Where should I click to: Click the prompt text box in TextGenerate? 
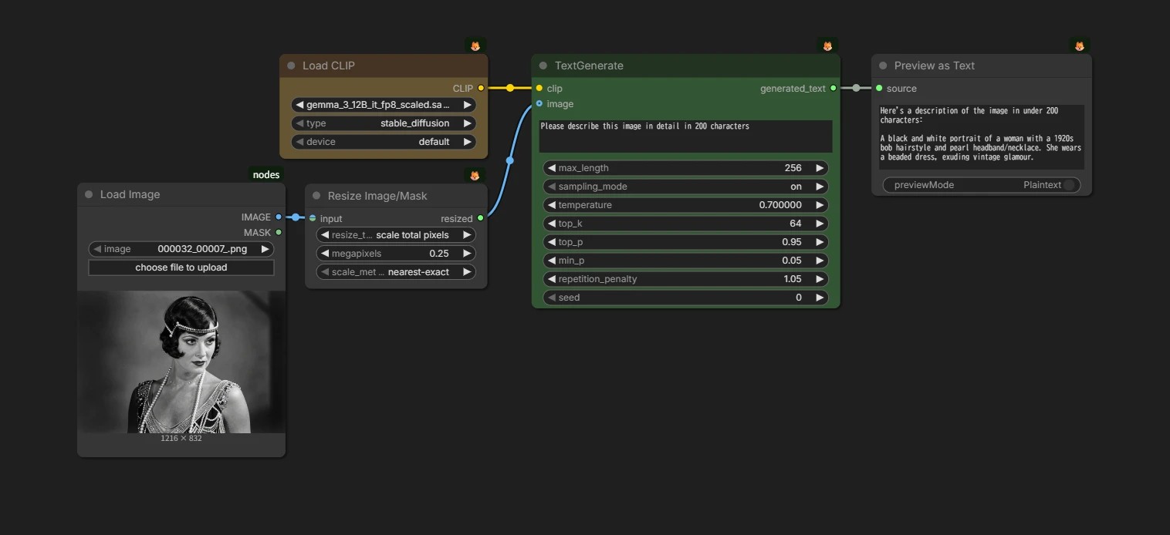click(x=685, y=136)
